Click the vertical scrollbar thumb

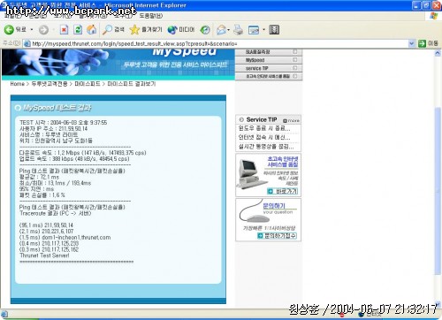click(438, 191)
